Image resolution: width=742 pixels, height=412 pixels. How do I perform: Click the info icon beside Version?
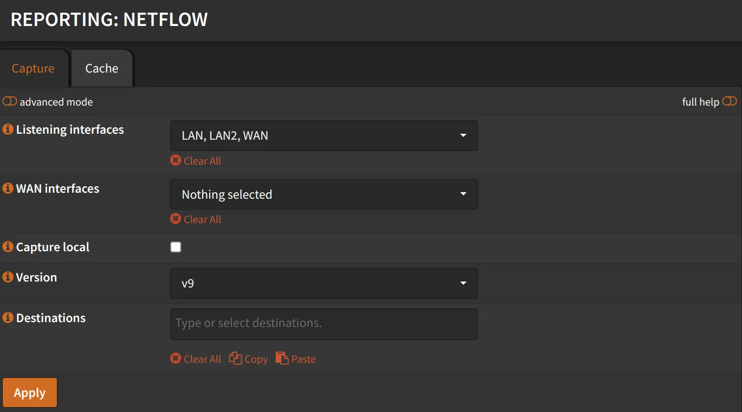(7, 277)
